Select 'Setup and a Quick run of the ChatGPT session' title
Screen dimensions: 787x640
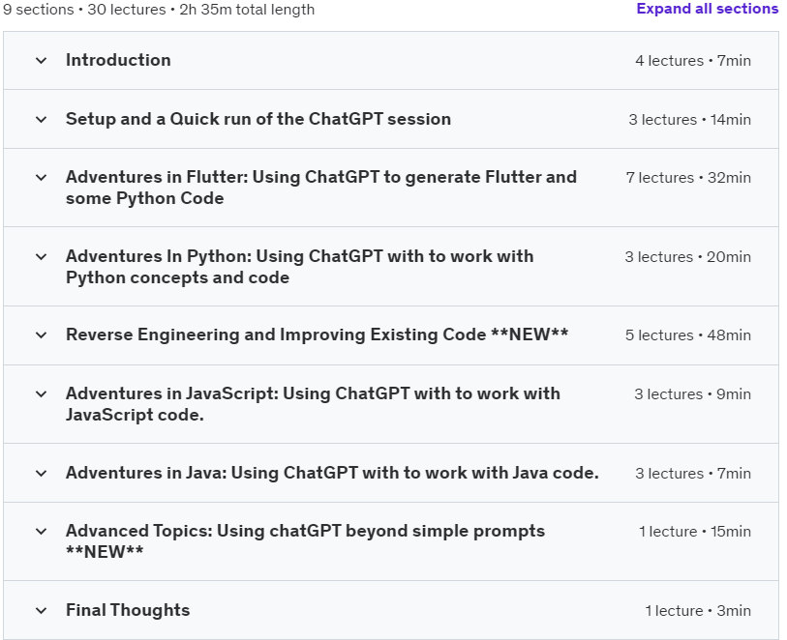(x=258, y=119)
